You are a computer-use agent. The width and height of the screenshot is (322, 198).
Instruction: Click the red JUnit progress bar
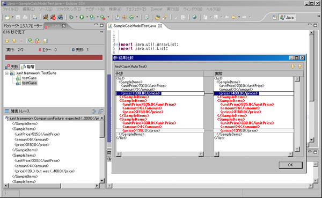click(54, 57)
